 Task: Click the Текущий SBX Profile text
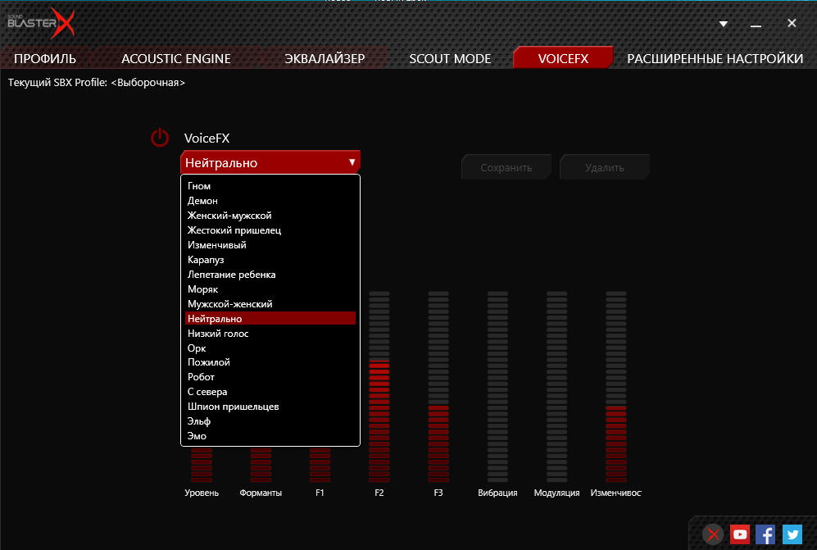pos(97,82)
